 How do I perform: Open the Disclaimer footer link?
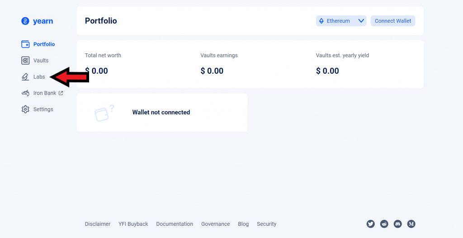point(98,224)
